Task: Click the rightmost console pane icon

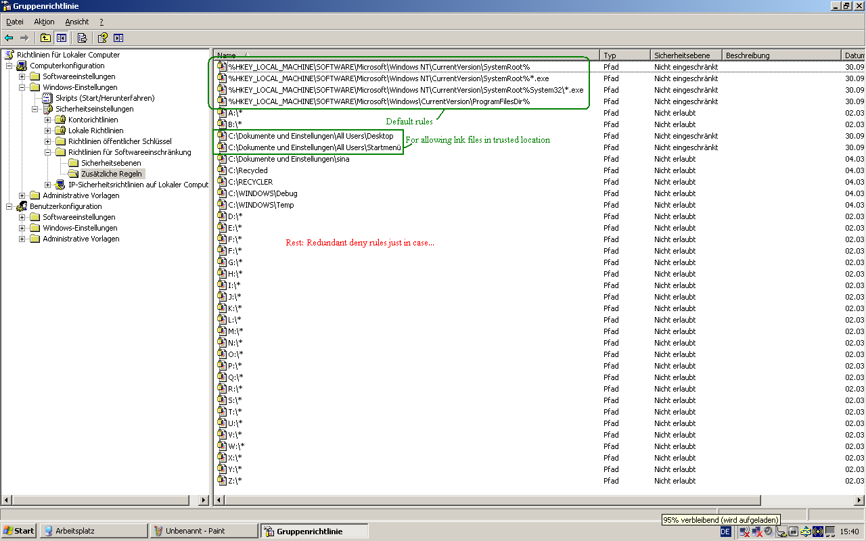Action: tap(119, 37)
